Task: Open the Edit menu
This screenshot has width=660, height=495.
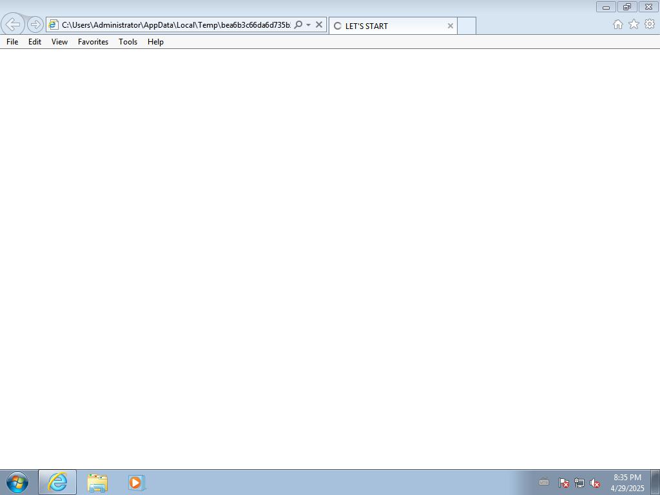Action: pyautogui.click(x=35, y=42)
